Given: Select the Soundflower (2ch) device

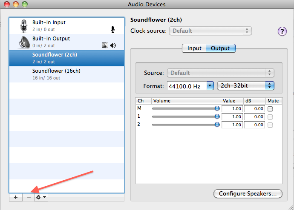Looking at the screenshot, I should [66, 58].
